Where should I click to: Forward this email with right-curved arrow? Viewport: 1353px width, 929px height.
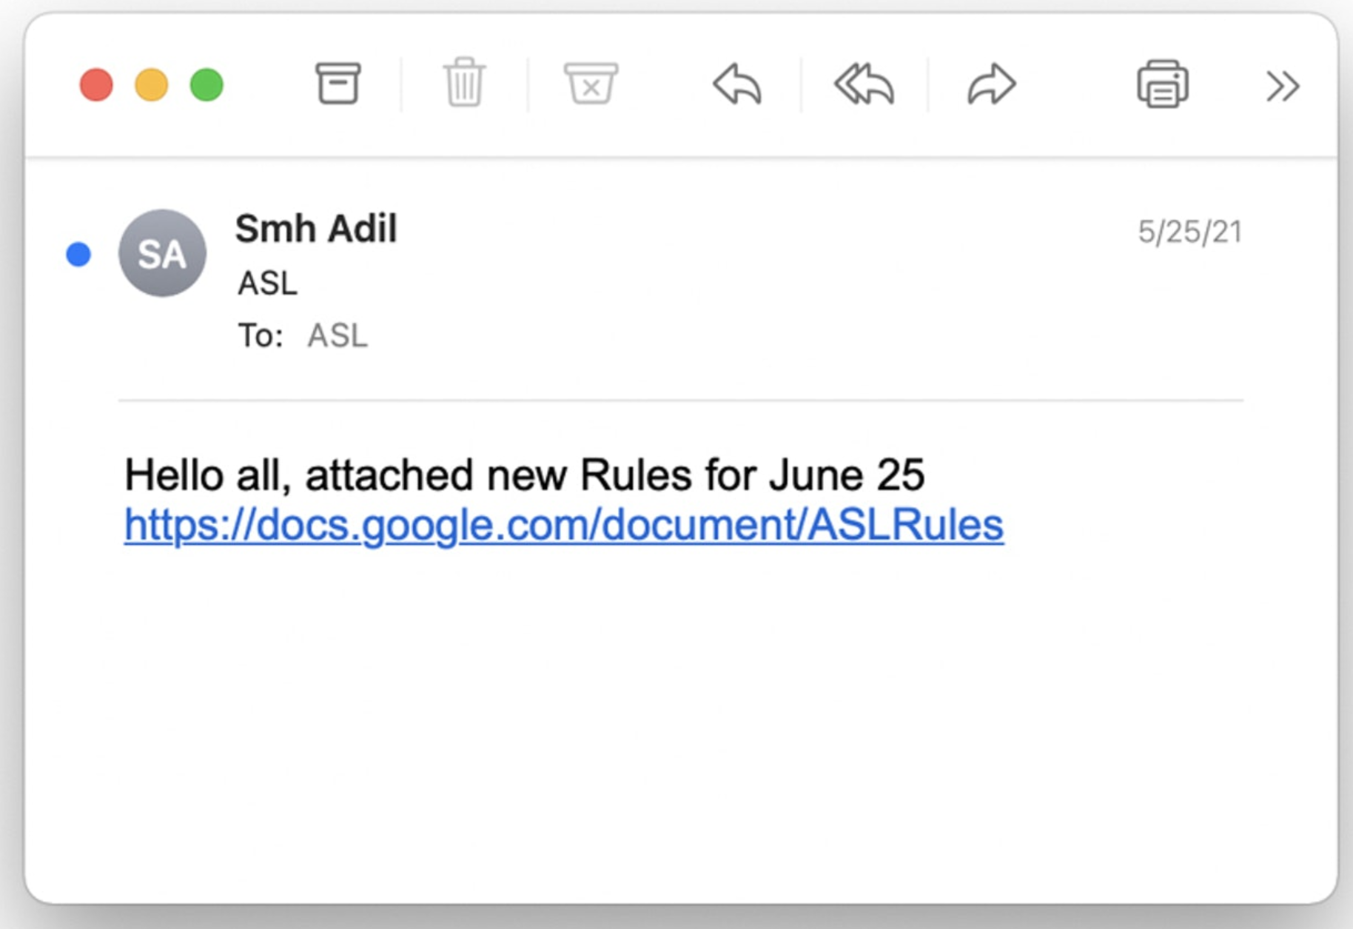point(992,84)
